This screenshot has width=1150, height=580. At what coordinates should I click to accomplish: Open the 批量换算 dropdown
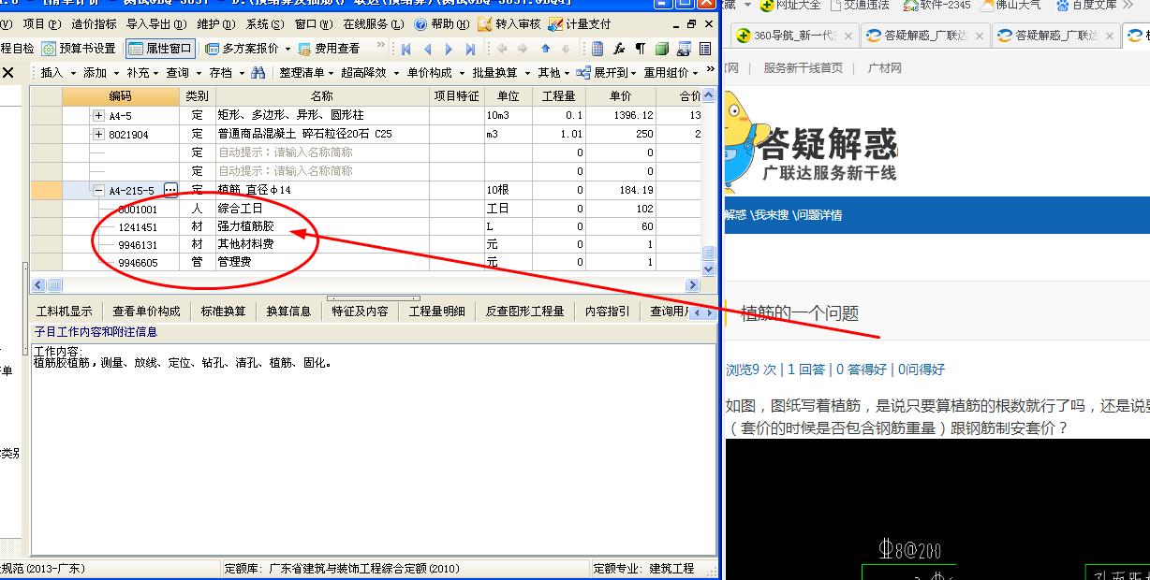[500, 72]
